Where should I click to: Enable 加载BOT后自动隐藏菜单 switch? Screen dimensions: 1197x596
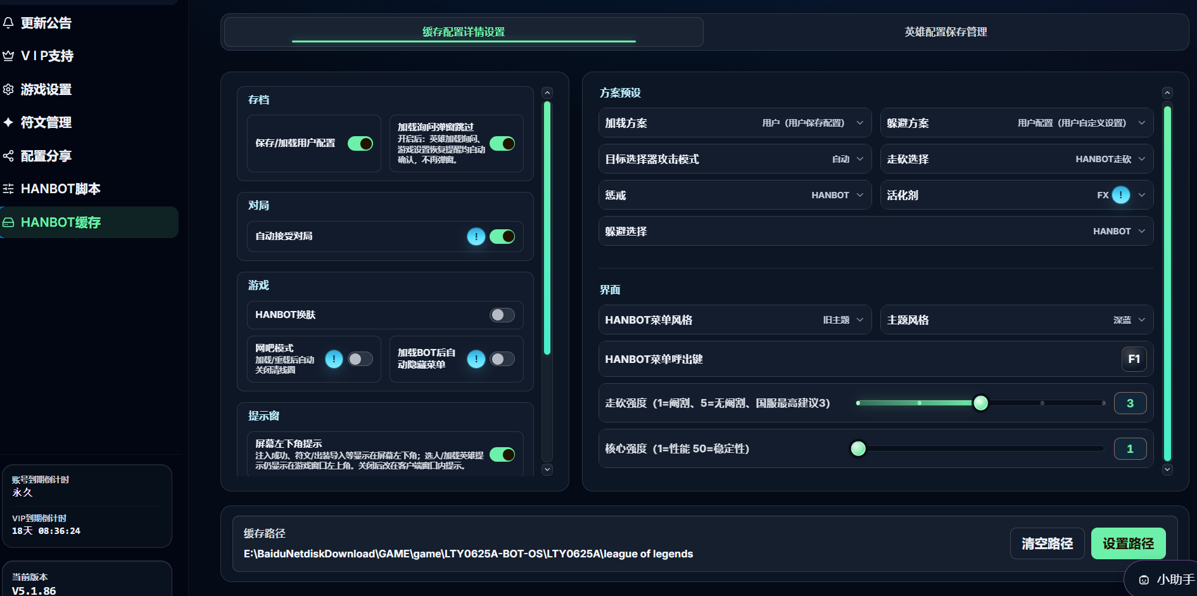click(502, 359)
